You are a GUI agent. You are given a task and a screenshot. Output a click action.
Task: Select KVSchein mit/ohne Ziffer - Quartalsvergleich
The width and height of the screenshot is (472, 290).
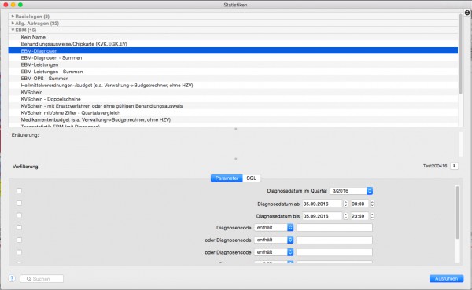click(x=233, y=113)
